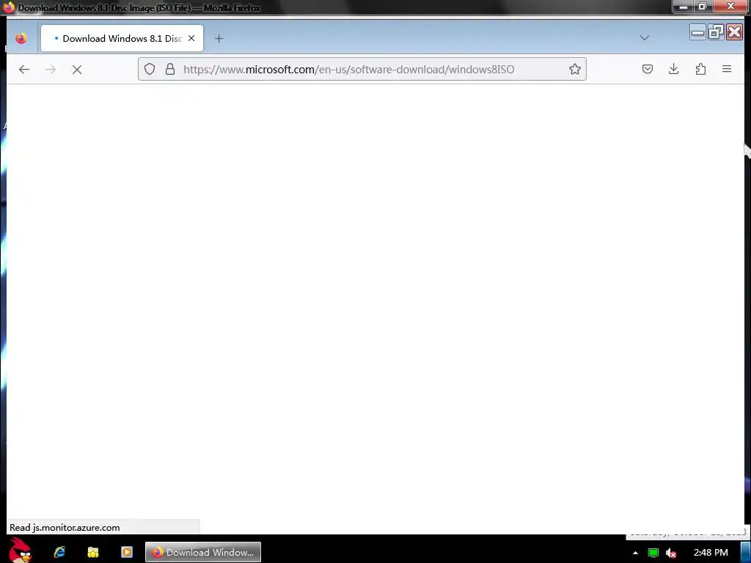The height and width of the screenshot is (563, 751).
Task: Click the forward navigation arrow
Action: tap(51, 70)
